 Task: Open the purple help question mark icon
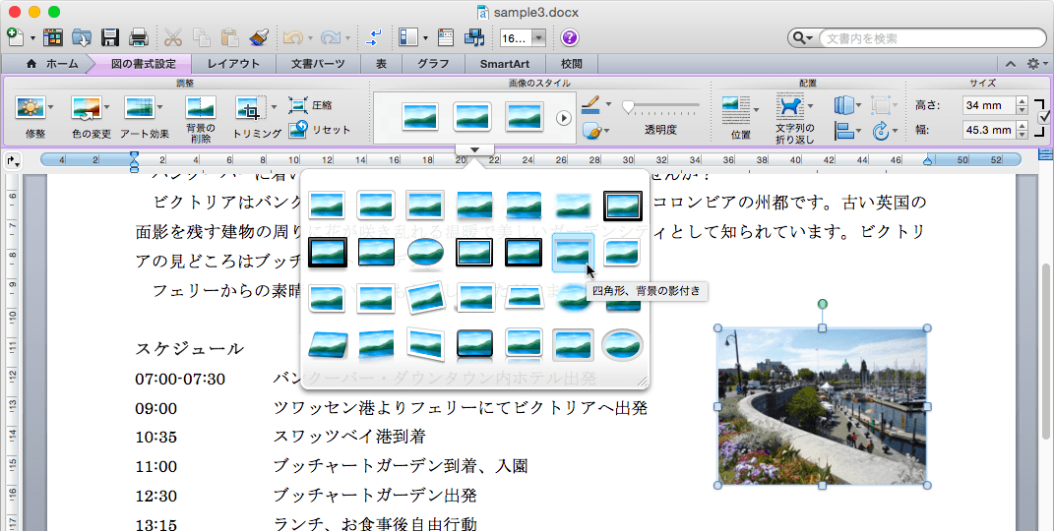tap(569, 38)
